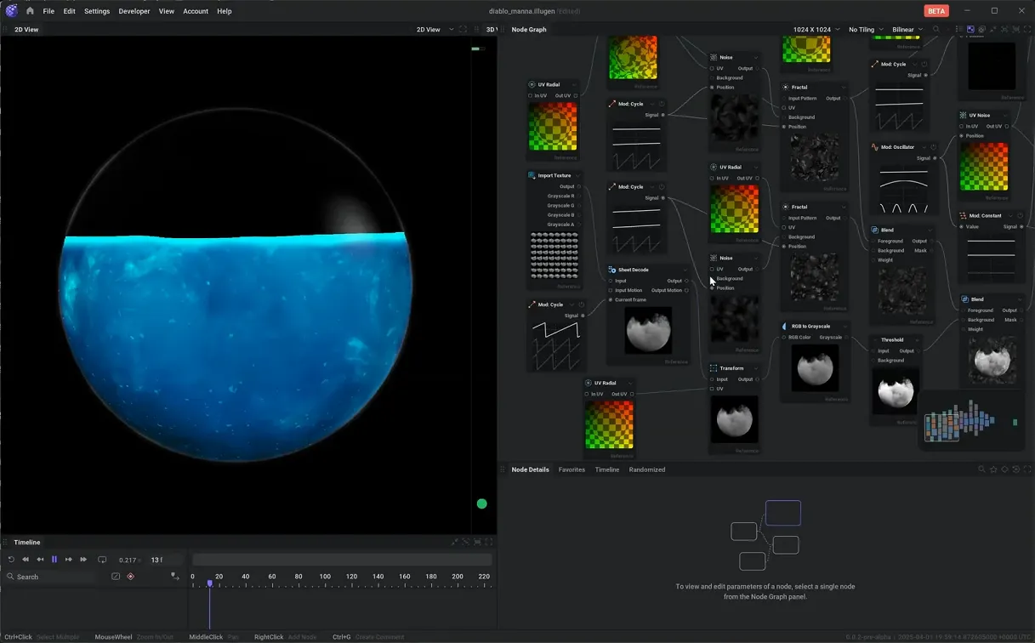Expand the Bilinear filtering dropdown
Viewport: 1035px width, 643px height.
(x=907, y=29)
